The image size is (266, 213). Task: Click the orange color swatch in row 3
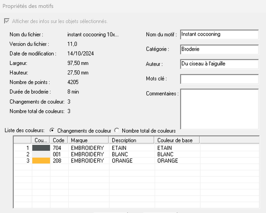[x=41, y=161]
